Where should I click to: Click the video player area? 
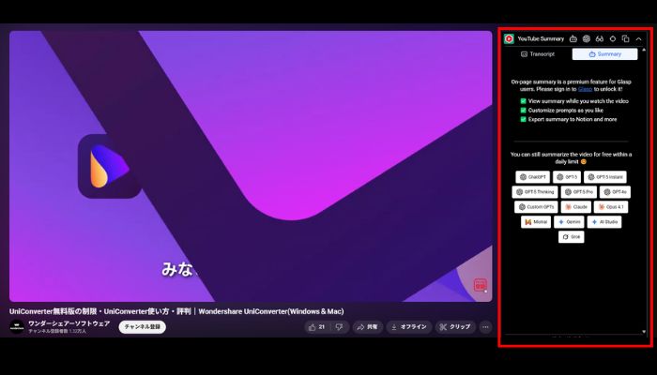point(251,166)
